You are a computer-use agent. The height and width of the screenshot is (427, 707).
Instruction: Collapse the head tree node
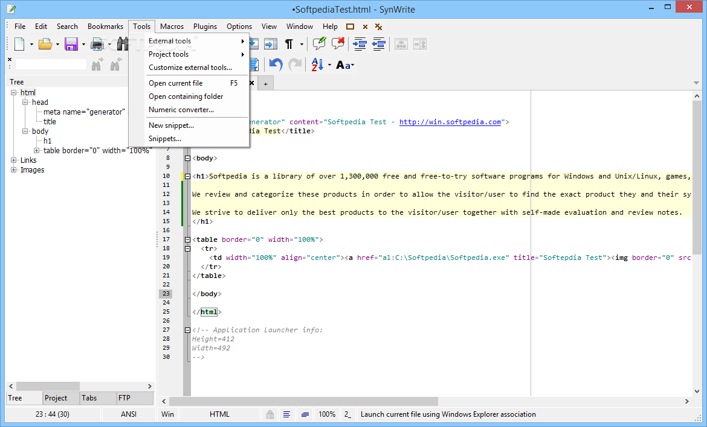click(x=25, y=102)
